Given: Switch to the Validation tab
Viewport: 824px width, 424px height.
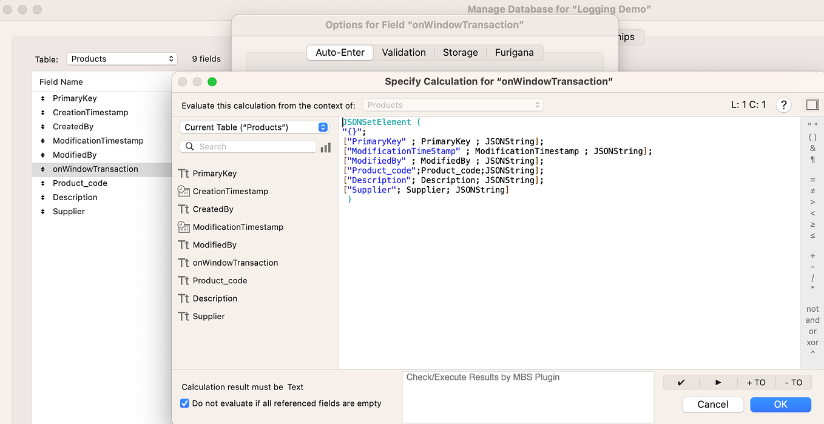Looking at the screenshot, I should pos(404,52).
